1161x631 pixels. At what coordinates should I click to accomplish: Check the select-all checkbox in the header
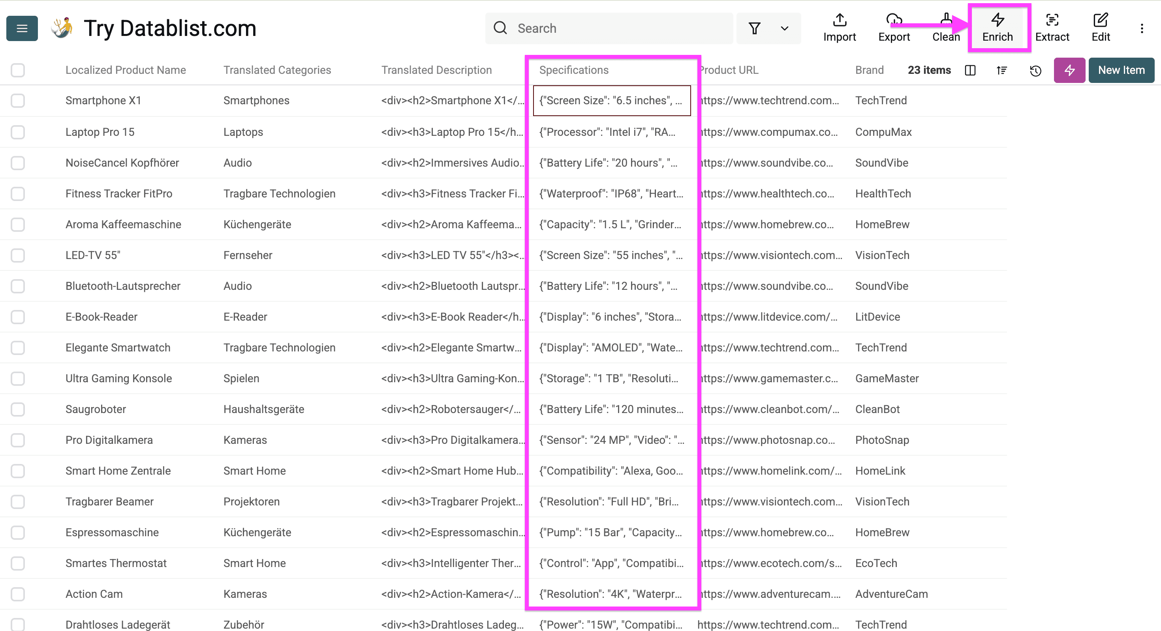pyautogui.click(x=18, y=70)
